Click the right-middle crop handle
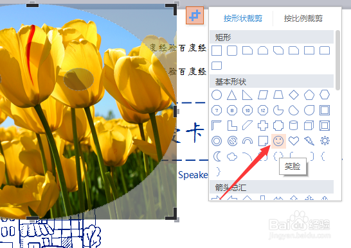Image resolution: width=351 pixels, height=248 pixels. 175,112
